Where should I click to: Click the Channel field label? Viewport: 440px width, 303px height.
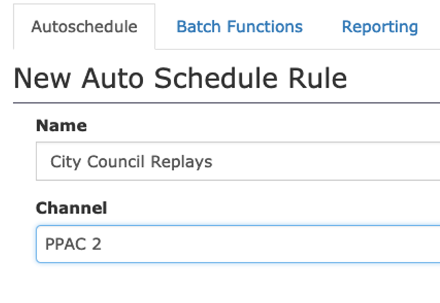(71, 208)
